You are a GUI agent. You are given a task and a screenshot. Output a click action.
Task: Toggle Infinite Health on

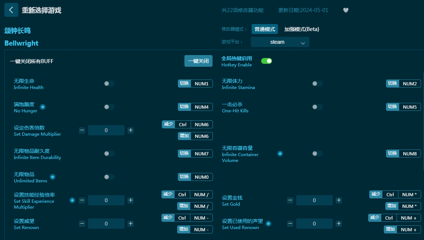(x=109, y=84)
